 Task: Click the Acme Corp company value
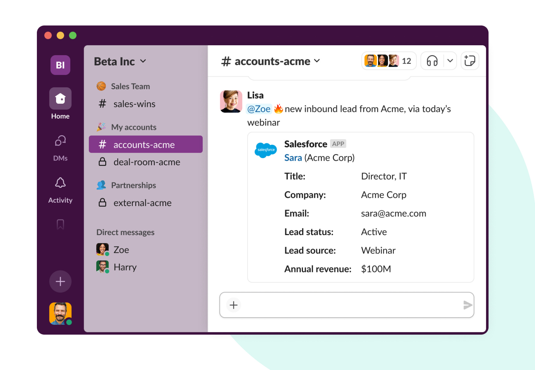384,195
